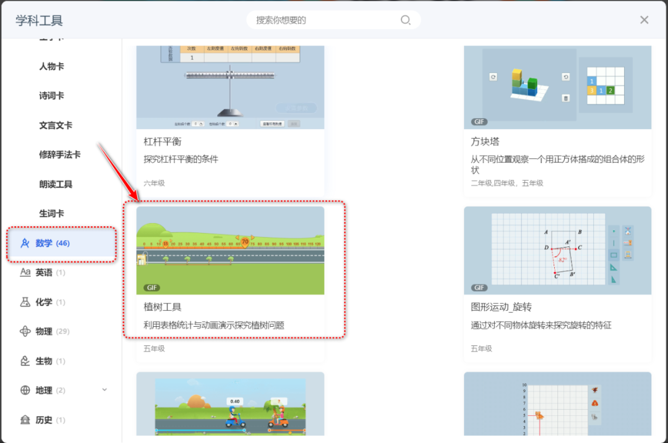Click the 植树工具 animation thumbnail
Screen dimensions: 668x443
pos(230,250)
